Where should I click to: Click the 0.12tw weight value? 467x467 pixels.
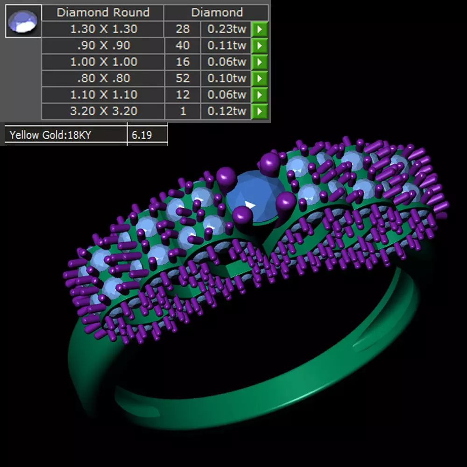pyautogui.click(x=226, y=111)
